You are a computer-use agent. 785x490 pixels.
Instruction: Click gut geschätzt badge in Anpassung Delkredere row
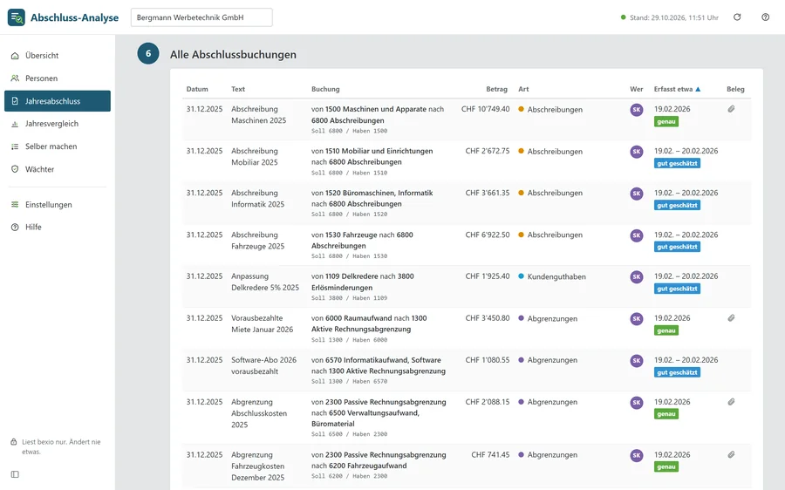677,289
